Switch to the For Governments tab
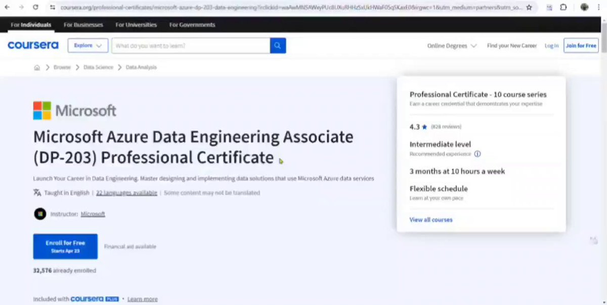Image resolution: width=607 pixels, height=305 pixels. pyautogui.click(x=192, y=25)
